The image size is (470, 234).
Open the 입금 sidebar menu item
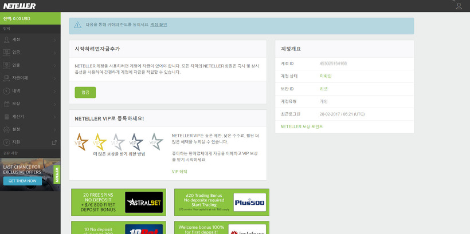click(x=30, y=53)
